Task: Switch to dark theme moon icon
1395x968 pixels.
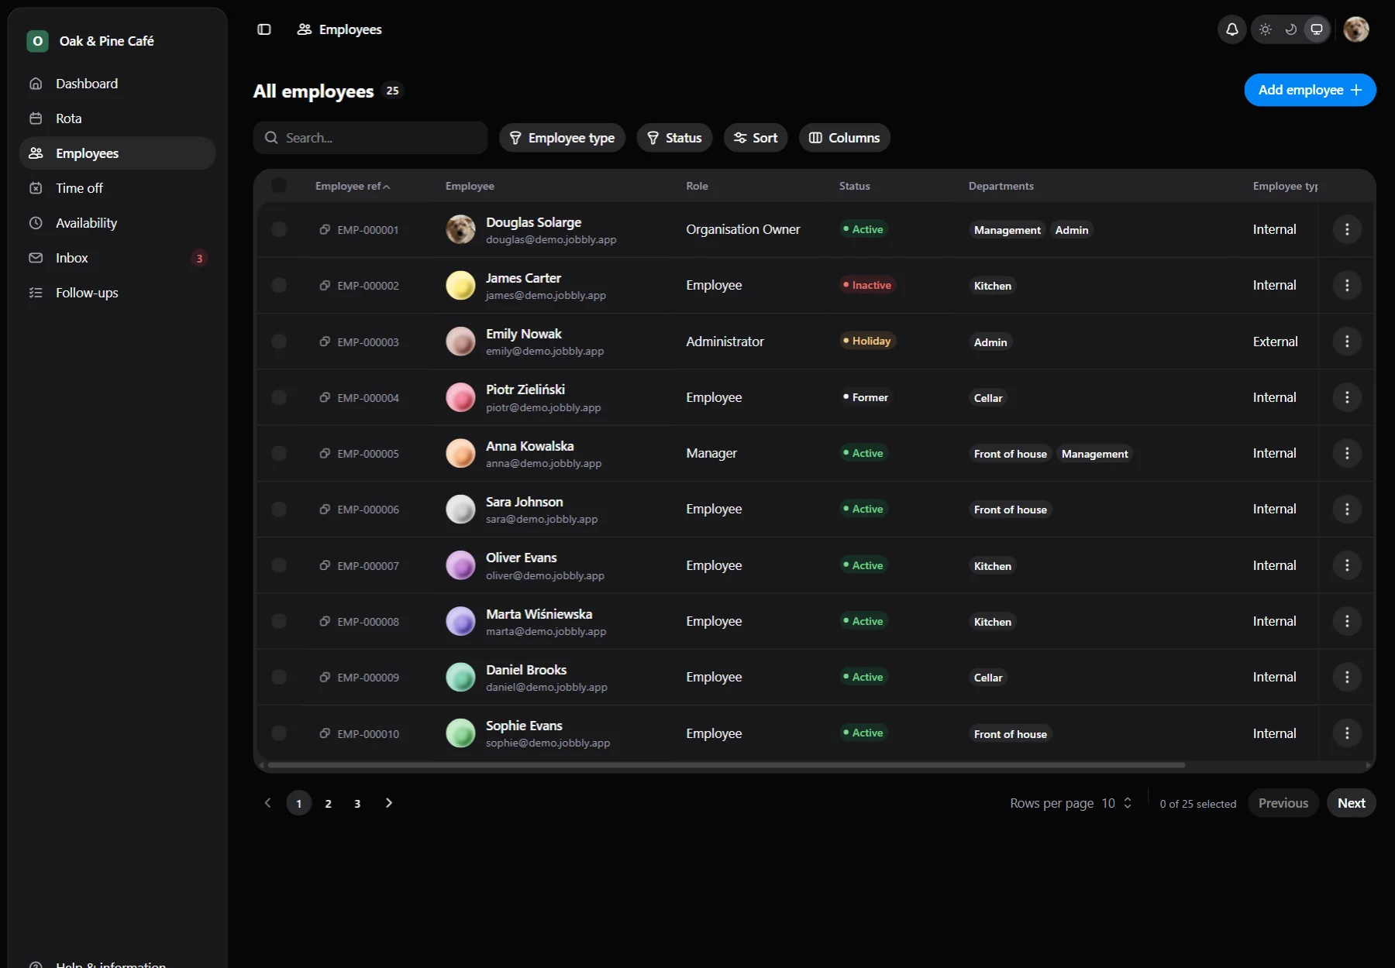Action: [x=1290, y=29]
